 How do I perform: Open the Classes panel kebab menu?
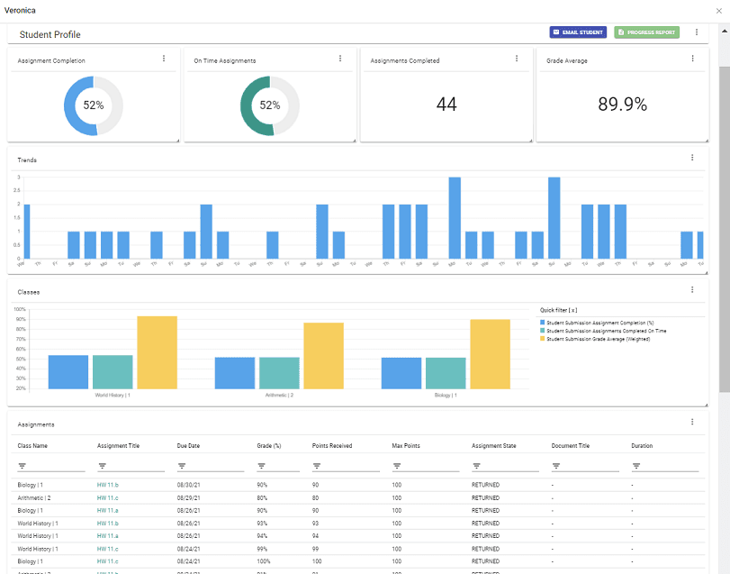(692, 289)
